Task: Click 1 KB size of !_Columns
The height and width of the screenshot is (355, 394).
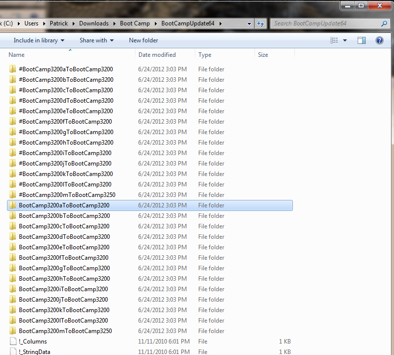Action: pos(285,342)
